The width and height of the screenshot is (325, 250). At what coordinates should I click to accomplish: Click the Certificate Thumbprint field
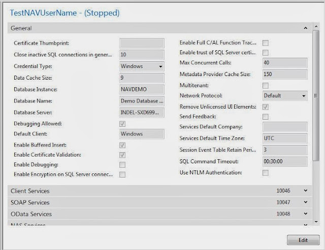point(142,43)
